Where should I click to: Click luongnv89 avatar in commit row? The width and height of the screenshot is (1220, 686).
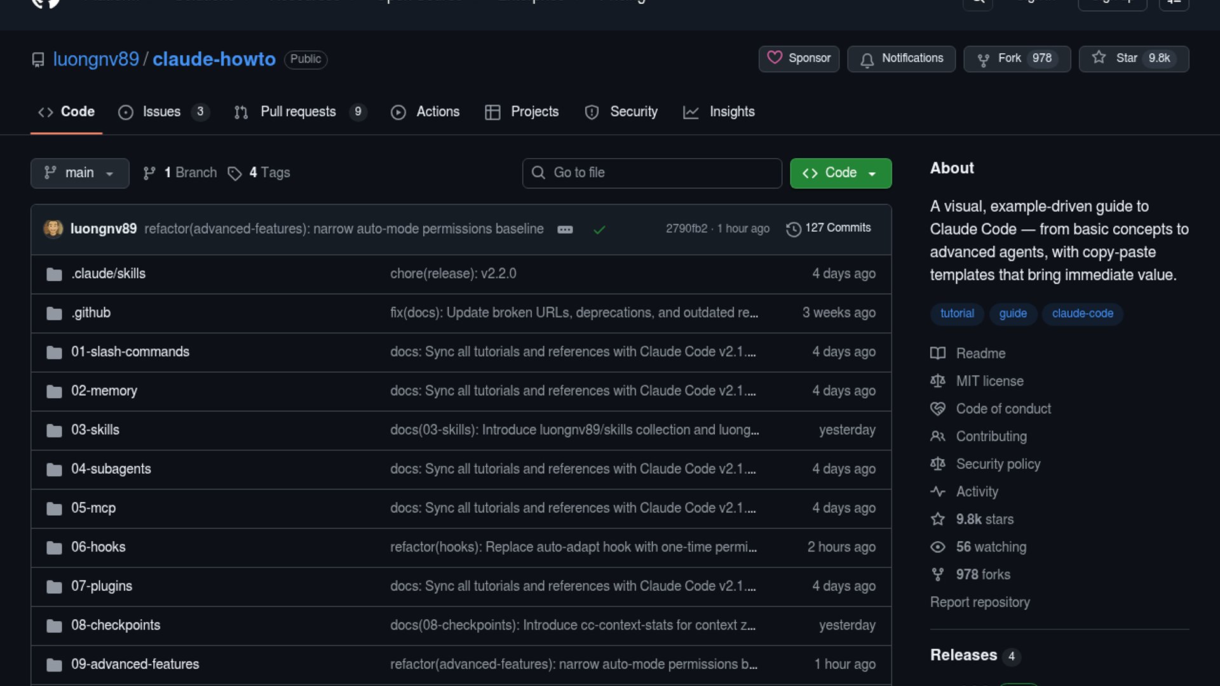tap(53, 229)
